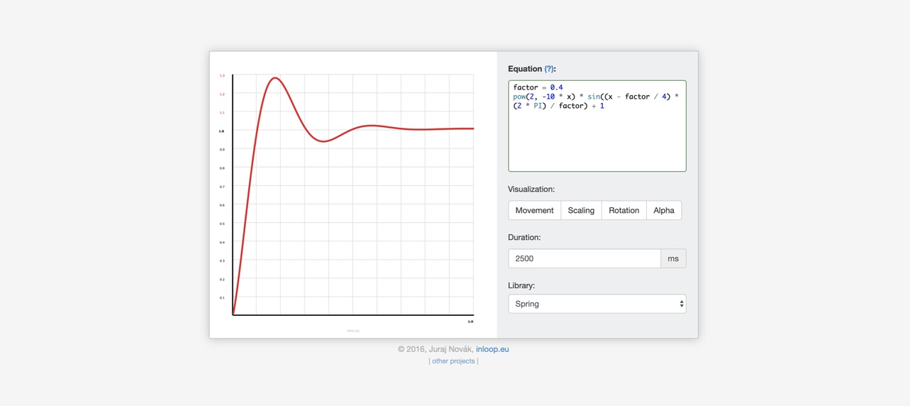This screenshot has width=910, height=406.
Task: Click the '© 2016, Juraj Novák' footer text
Action: point(435,349)
